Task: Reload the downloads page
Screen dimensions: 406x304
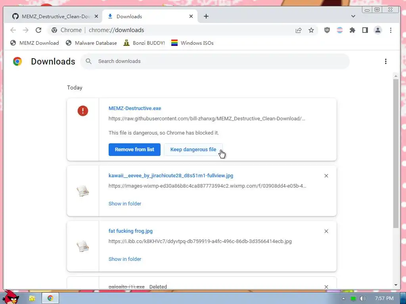Action: 38,30
